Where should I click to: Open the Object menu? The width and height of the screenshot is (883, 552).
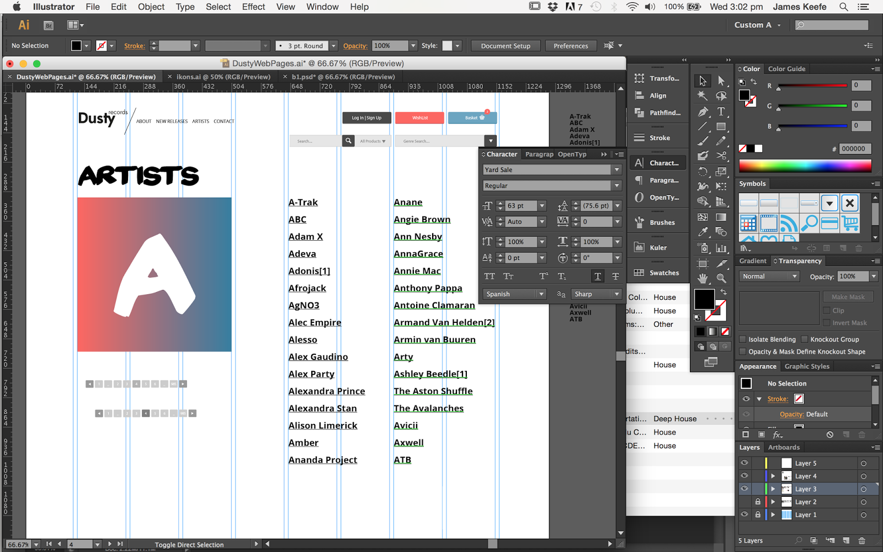click(151, 7)
